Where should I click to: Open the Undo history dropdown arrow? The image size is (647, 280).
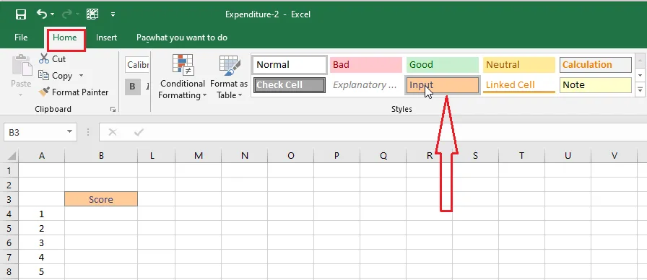click(53, 14)
